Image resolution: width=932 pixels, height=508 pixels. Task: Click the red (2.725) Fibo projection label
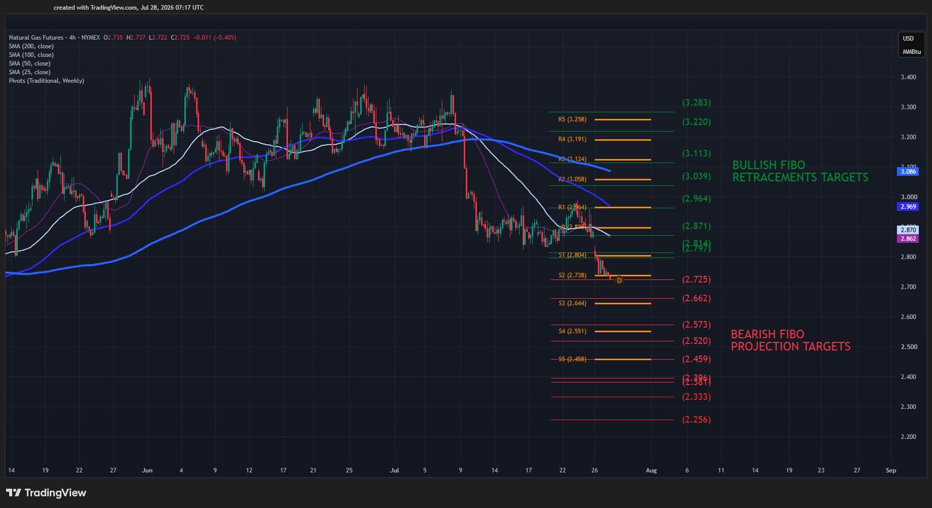696,279
